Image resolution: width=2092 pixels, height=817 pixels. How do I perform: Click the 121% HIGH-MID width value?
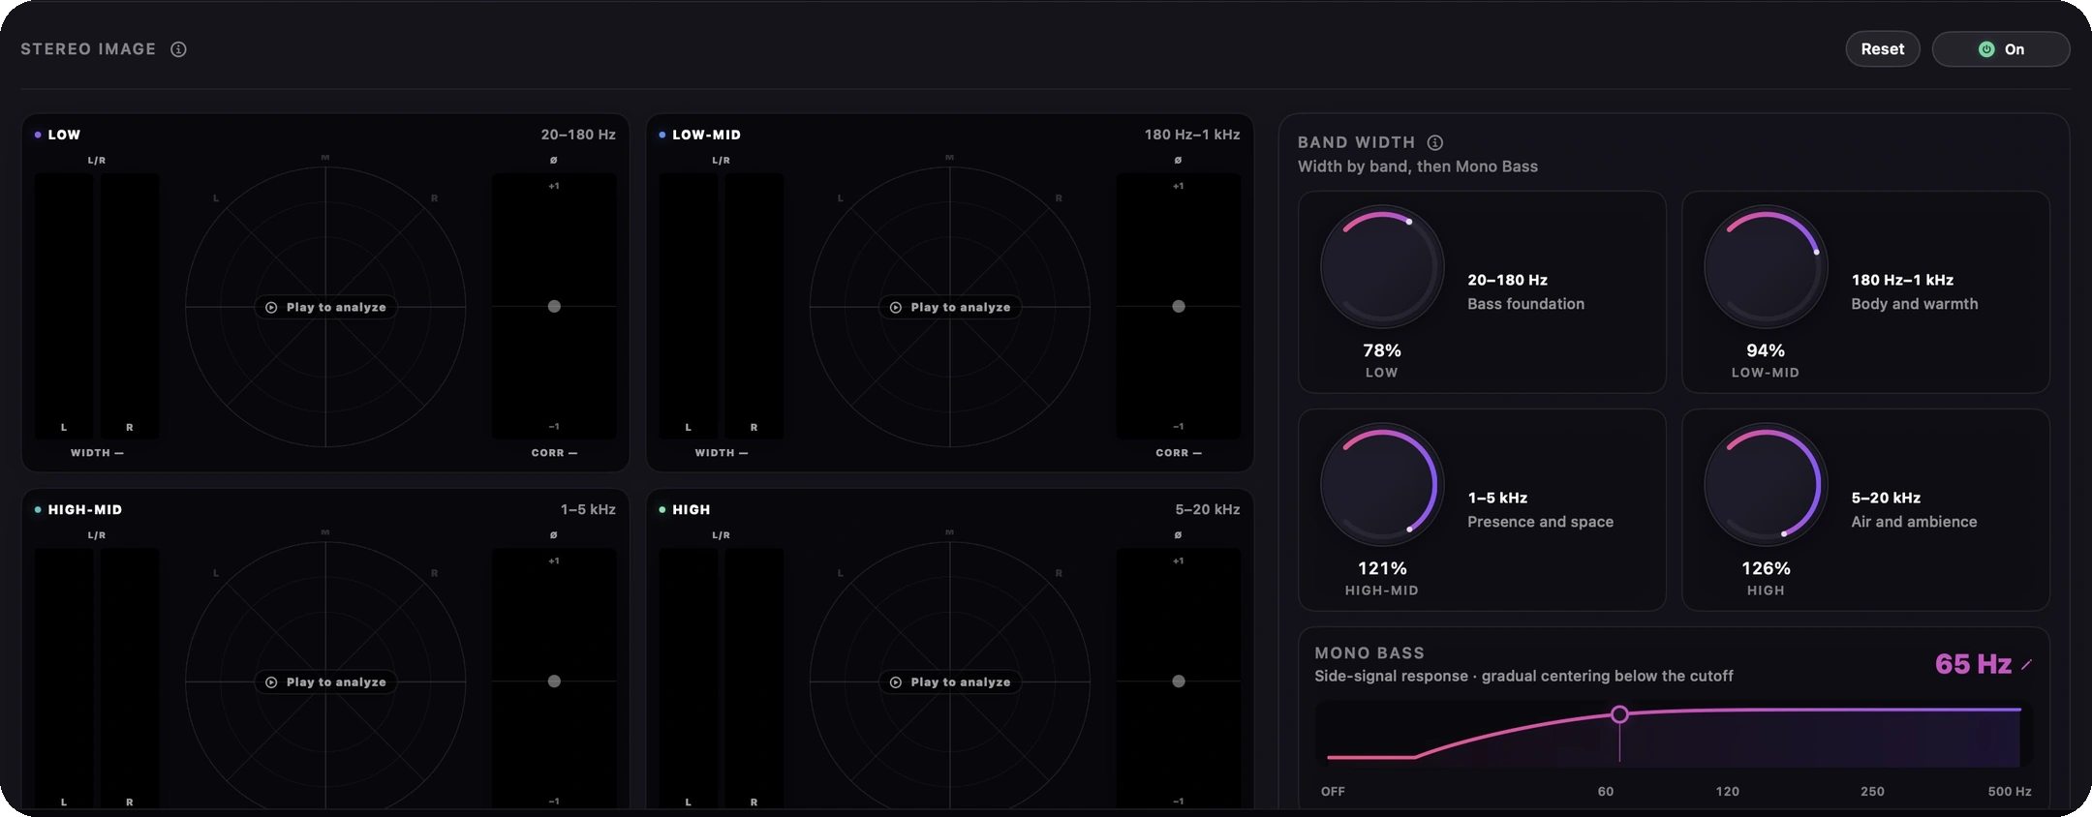(x=1382, y=568)
